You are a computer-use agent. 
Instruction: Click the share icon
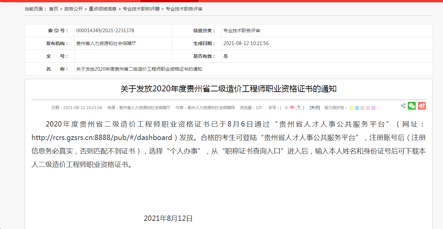tap(403, 106)
